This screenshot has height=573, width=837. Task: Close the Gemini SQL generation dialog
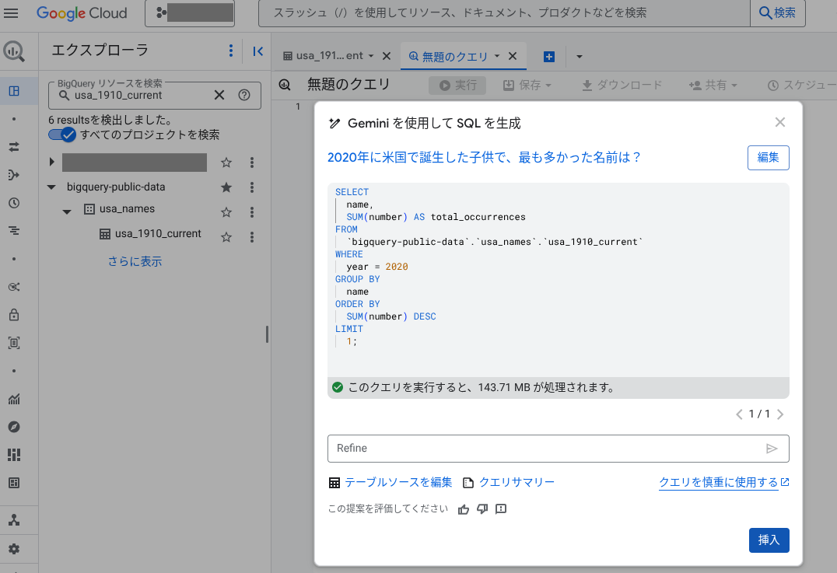coord(780,122)
